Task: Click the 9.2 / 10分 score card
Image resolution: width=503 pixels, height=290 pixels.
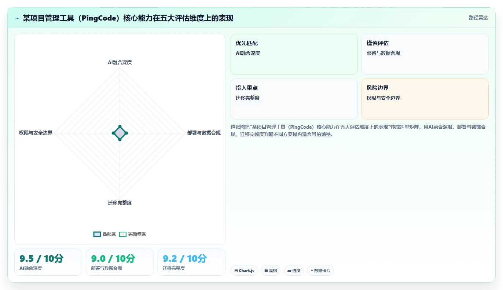Action: 191,262
